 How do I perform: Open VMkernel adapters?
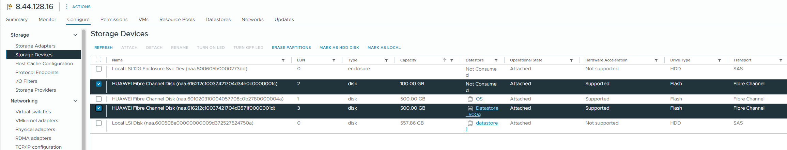(x=37, y=120)
